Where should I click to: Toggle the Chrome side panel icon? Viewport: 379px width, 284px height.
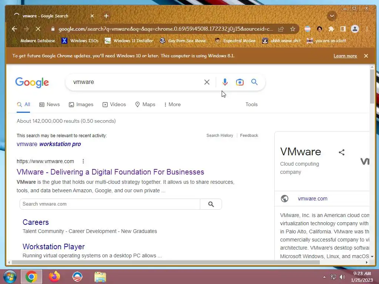click(343, 29)
